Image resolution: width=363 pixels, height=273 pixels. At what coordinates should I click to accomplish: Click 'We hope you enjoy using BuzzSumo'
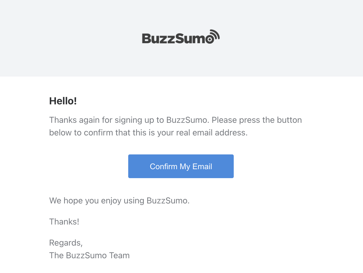click(x=119, y=201)
